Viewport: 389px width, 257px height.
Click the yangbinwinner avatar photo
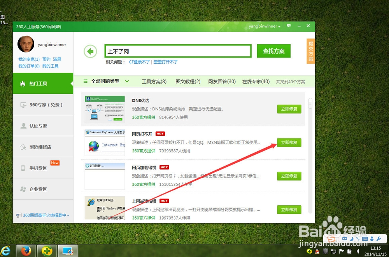point(26,44)
